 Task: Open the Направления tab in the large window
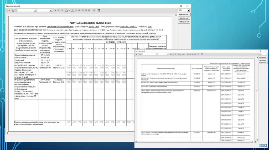(184, 22)
